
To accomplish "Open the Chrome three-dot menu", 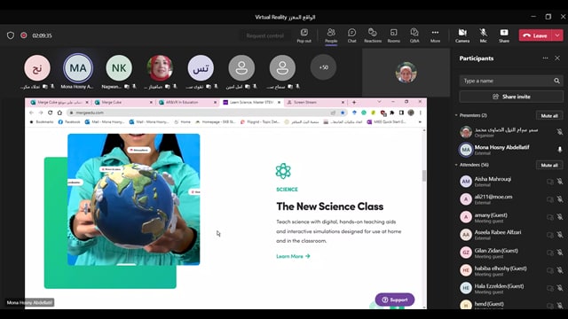I will point(420,113).
